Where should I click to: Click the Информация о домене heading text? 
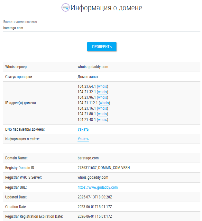106,8
